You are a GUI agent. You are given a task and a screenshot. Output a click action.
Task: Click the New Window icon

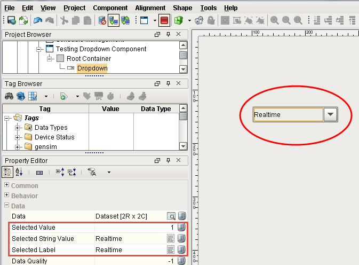pyautogui.click(x=144, y=20)
